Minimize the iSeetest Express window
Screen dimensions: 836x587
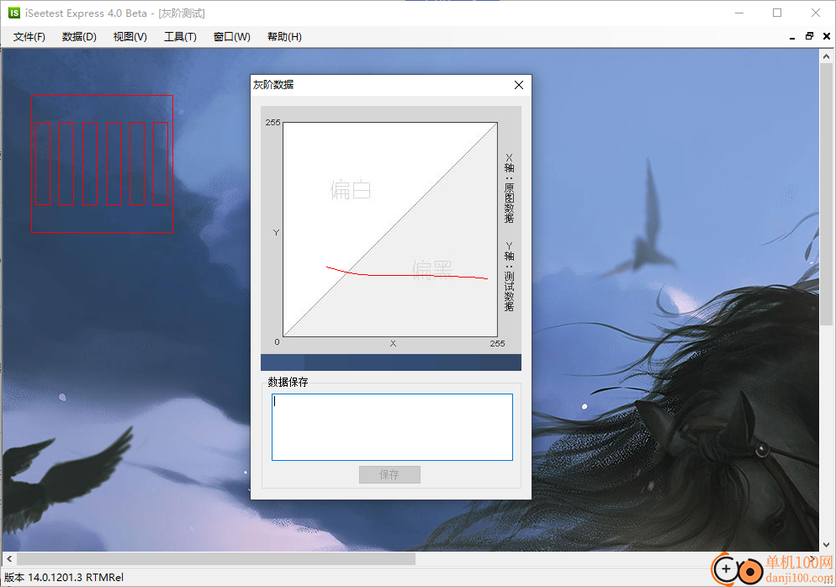click(x=739, y=13)
